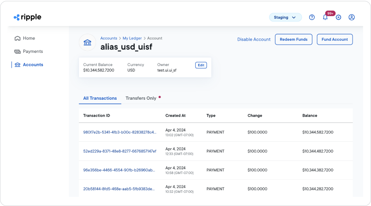Viewport: 371px width, 206px height.
Task: Click PAYMENT type in 980f7e2b row
Action: 215,132
